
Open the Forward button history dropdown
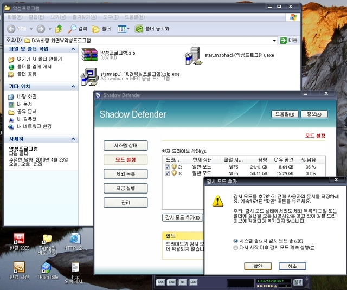click(50, 29)
